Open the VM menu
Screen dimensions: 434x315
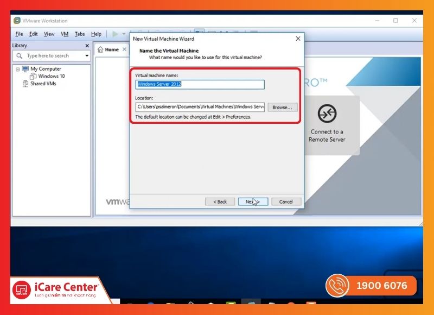click(x=65, y=34)
